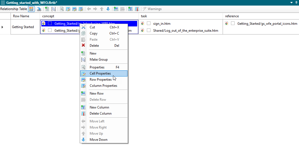Open Row Properties from the context menu

pyautogui.click(x=104, y=80)
